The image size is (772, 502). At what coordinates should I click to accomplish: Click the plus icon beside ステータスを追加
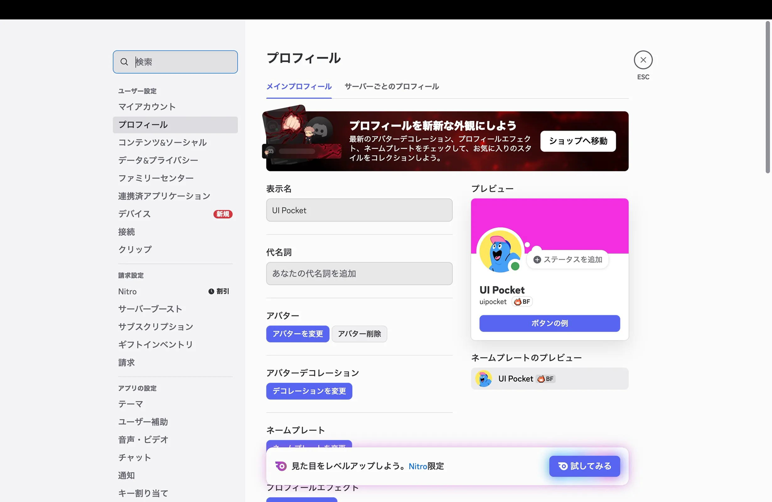(x=537, y=260)
